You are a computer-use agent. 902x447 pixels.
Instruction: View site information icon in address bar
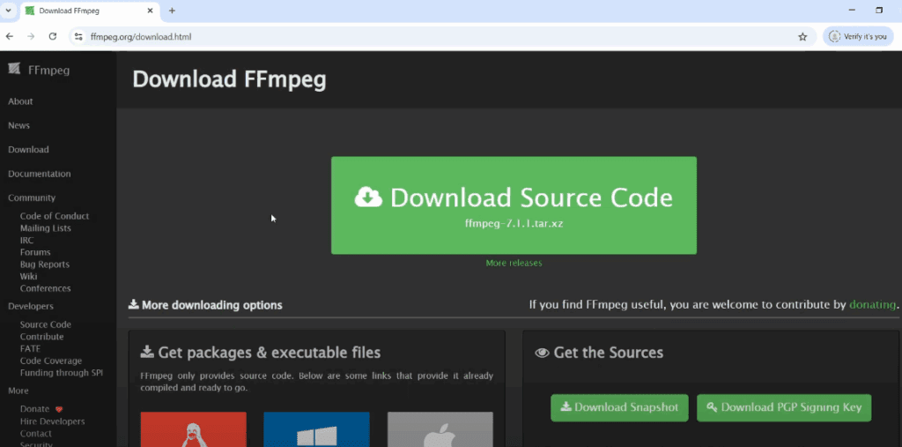(x=78, y=37)
